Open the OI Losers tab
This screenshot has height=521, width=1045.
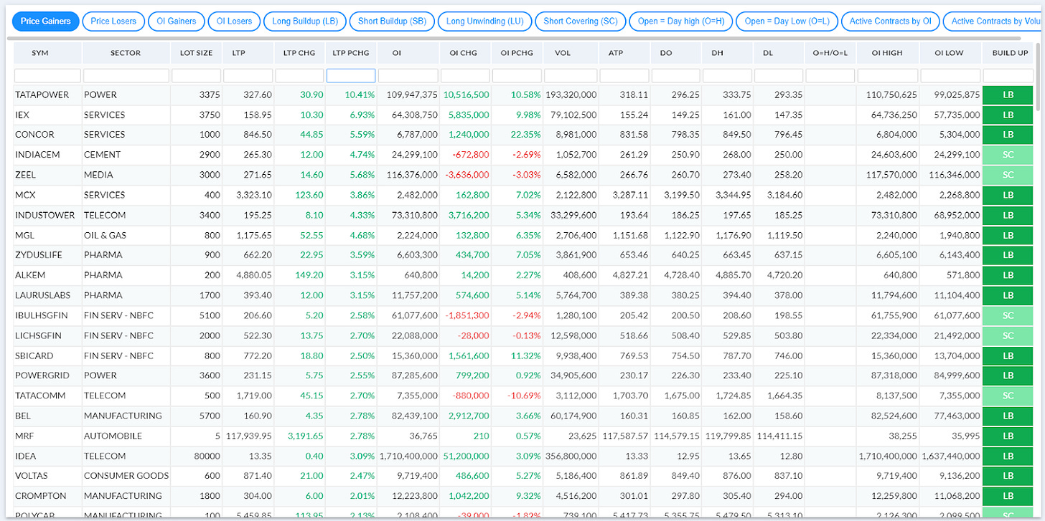tap(235, 21)
